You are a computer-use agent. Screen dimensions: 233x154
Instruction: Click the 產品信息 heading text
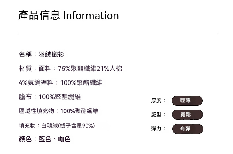tap(39, 15)
